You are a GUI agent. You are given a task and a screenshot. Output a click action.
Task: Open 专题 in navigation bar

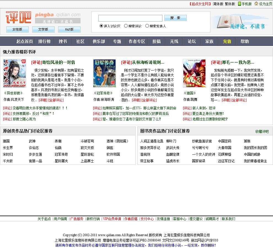point(117,41)
